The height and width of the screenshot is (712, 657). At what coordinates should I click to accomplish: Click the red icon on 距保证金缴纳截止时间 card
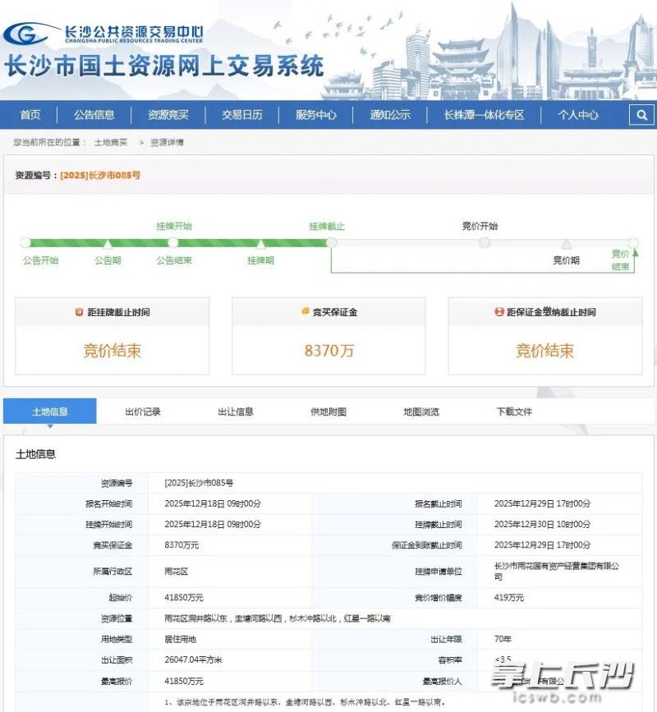tap(500, 311)
